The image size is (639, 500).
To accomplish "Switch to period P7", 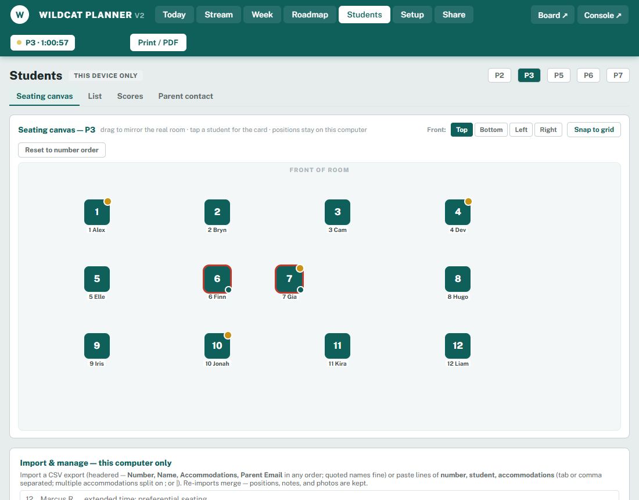I will pyautogui.click(x=618, y=76).
